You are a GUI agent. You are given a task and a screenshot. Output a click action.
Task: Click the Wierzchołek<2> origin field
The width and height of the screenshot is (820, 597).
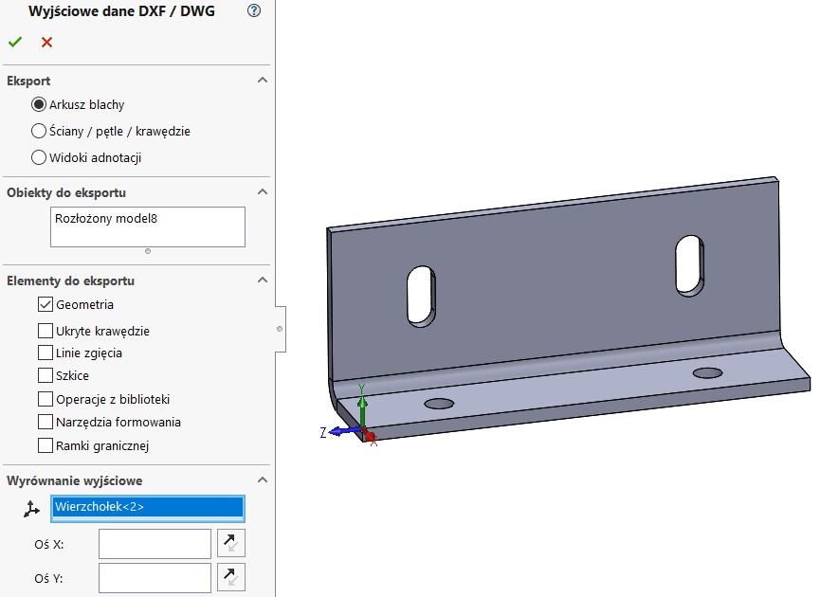coord(148,509)
